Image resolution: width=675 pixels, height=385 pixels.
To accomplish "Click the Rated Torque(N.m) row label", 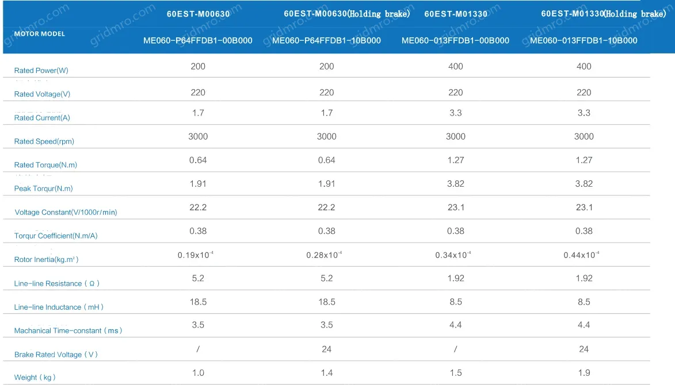I will 45,165.
